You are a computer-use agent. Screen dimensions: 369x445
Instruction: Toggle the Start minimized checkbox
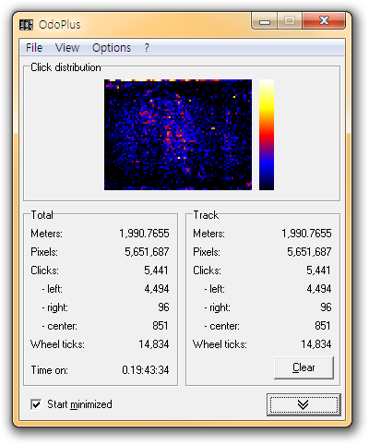click(36, 404)
